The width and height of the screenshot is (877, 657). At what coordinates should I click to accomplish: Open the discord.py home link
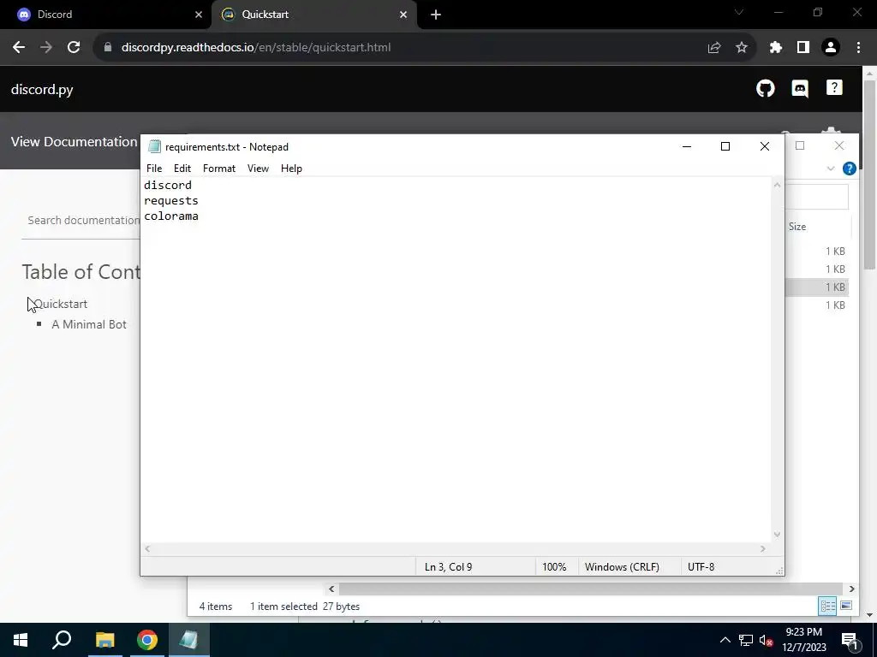pyautogui.click(x=42, y=89)
